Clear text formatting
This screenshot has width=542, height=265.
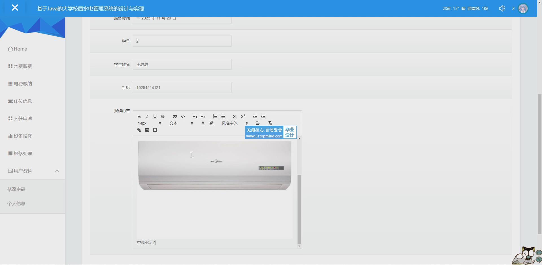click(270, 123)
